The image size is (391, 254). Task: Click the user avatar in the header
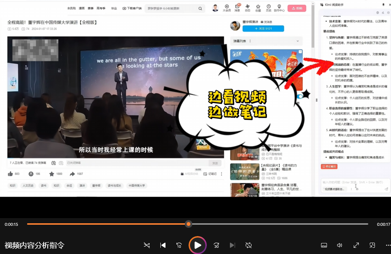[x=215, y=8]
